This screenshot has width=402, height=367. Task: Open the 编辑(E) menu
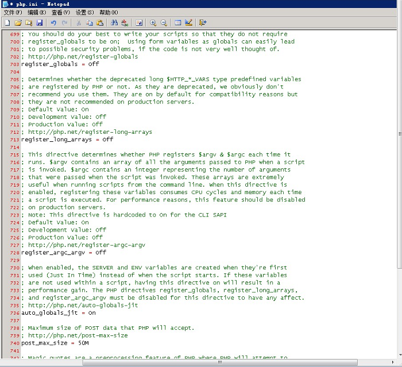point(37,12)
